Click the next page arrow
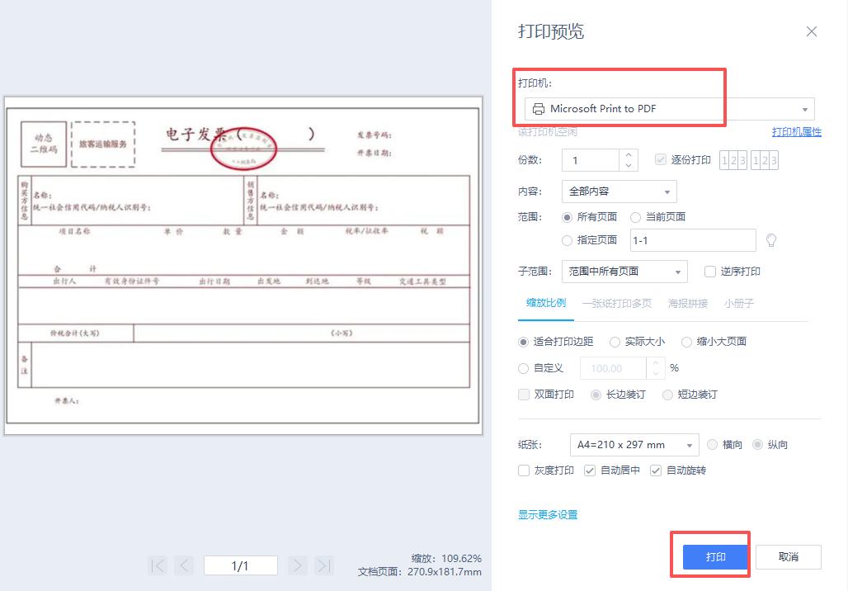This screenshot has width=848, height=591. point(297,565)
